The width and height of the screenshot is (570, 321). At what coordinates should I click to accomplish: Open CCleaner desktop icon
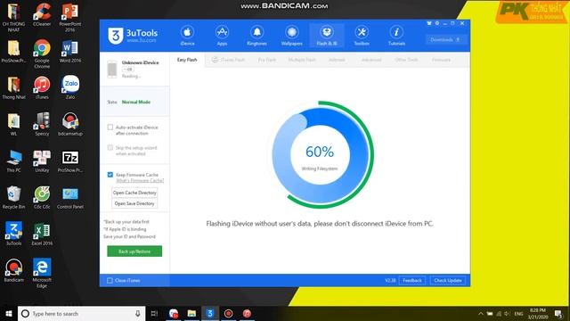pos(42,15)
